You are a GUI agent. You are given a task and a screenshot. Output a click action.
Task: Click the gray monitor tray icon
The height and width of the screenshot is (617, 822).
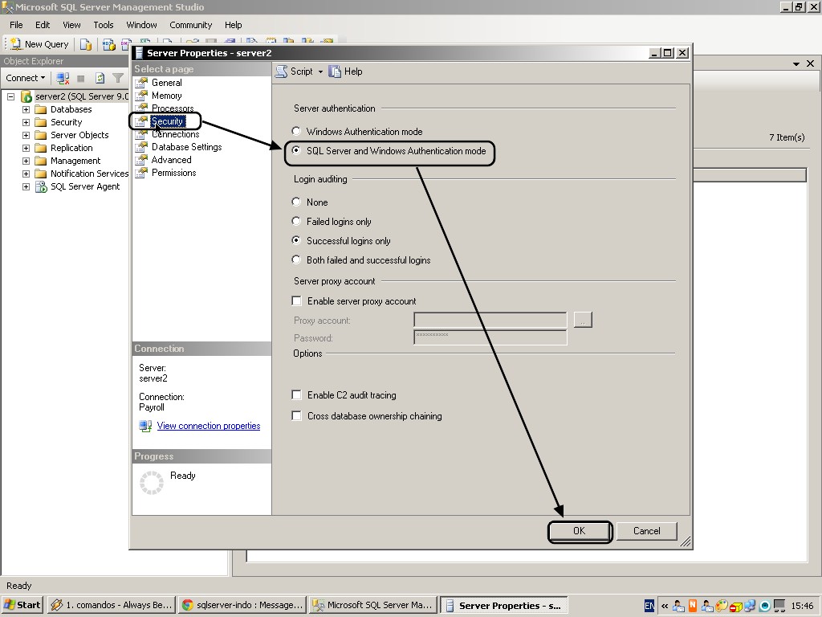pyautogui.click(x=779, y=606)
